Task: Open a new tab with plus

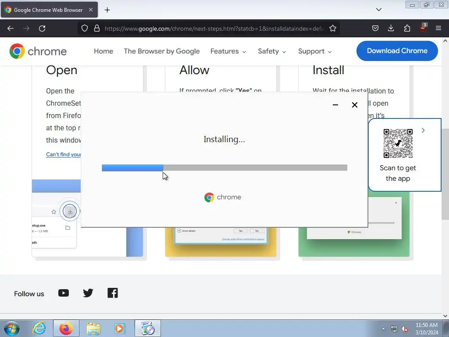Action: point(107,10)
